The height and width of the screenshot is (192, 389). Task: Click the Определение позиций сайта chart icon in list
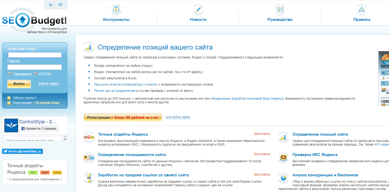pyautogui.click(x=283, y=137)
